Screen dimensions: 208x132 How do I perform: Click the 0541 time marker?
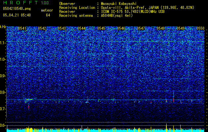click(x=22, y=28)
